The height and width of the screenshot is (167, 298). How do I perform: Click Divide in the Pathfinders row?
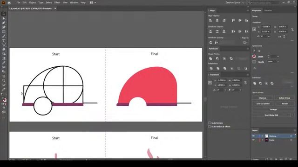coord(211,68)
